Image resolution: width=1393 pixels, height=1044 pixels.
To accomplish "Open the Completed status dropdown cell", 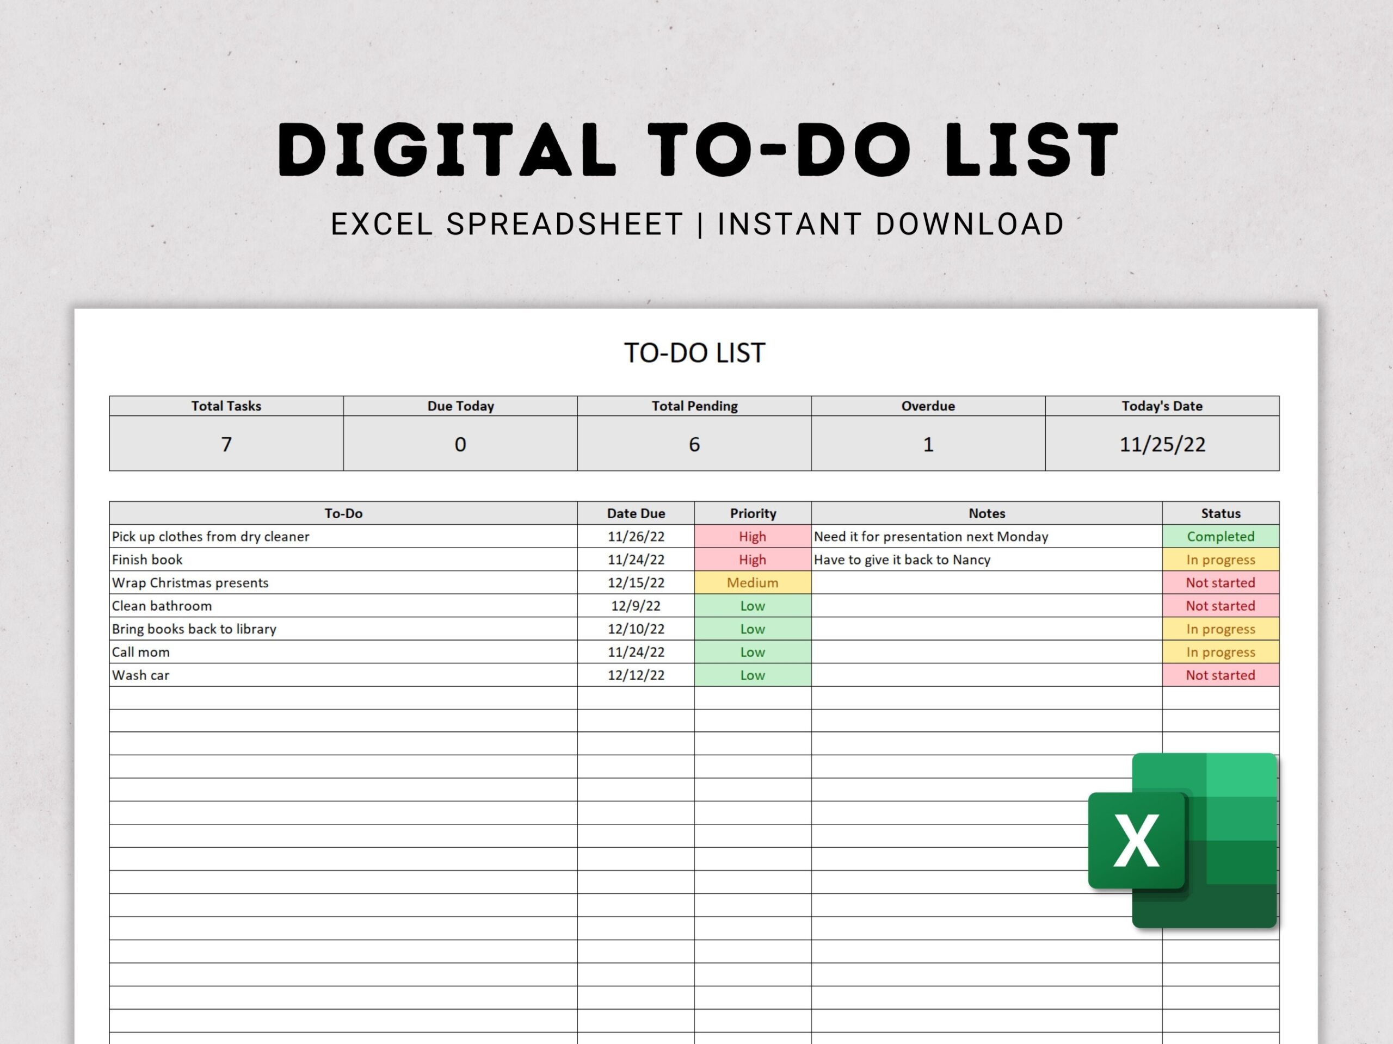I will [x=1220, y=536].
